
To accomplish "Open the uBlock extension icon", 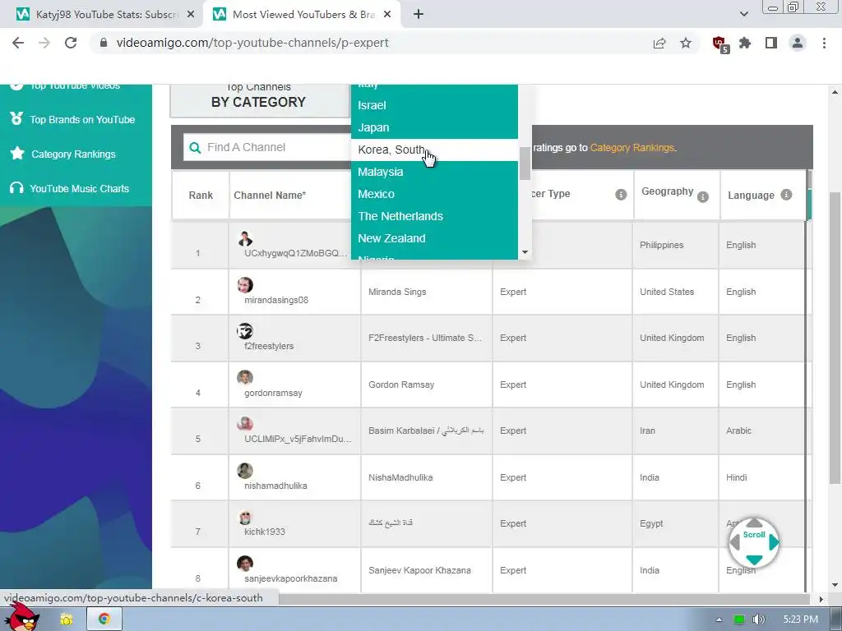I will (719, 44).
